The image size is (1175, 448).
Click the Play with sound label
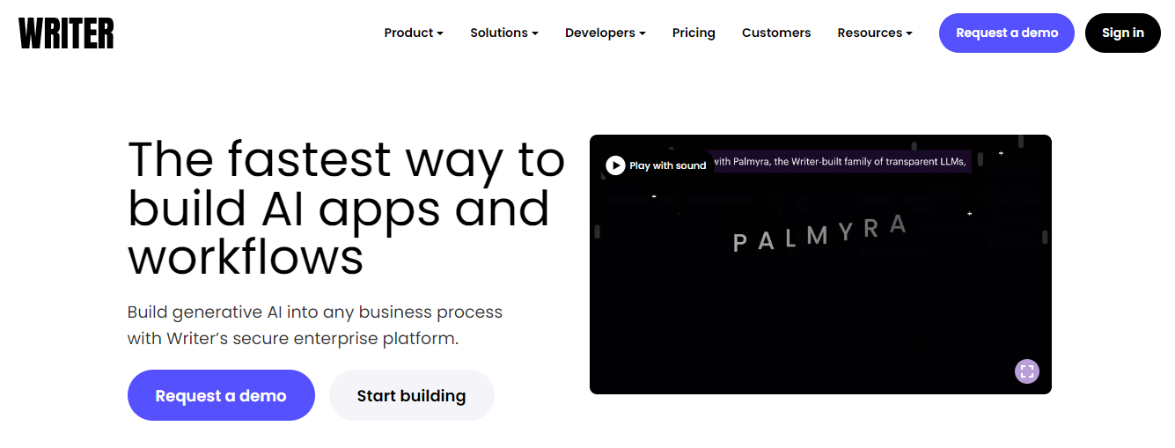pyautogui.click(x=667, y=165)
